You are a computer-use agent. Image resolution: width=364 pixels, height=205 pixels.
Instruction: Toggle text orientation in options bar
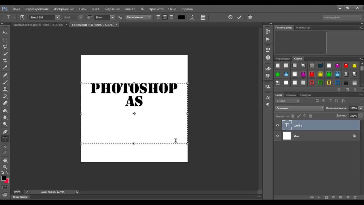tap(22, 17)
